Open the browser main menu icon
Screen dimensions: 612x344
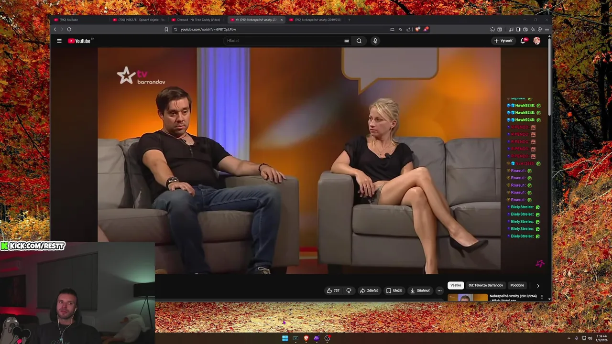pos(547,29)
